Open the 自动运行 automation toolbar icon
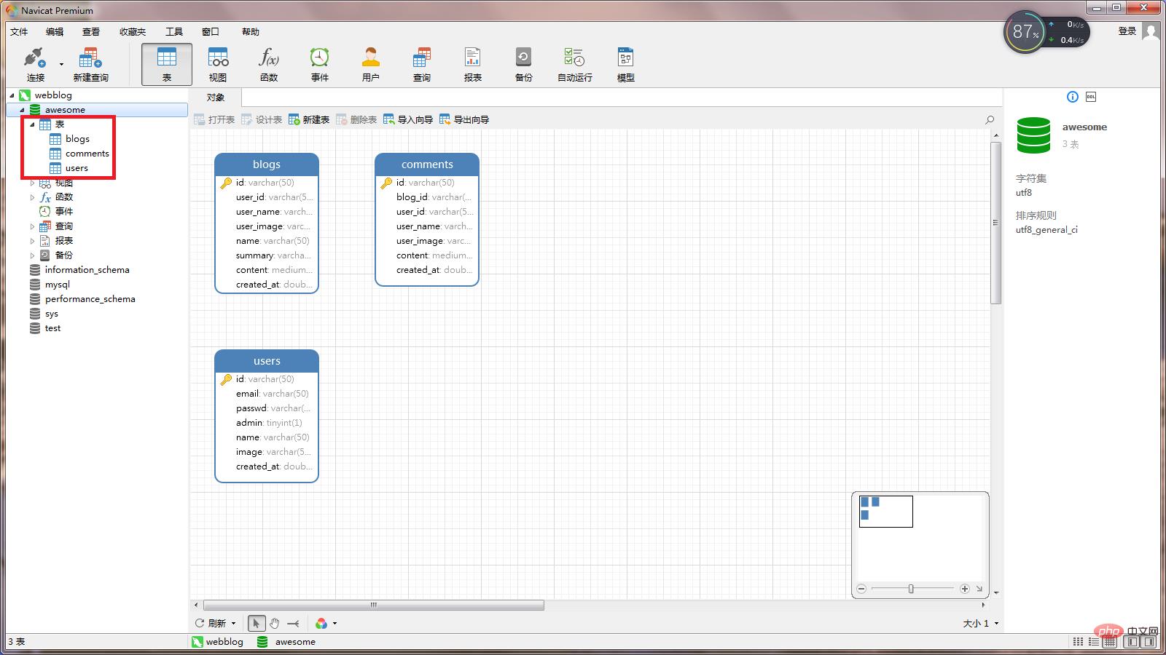The image size is (1166, 655). click(x=574, y=64)
